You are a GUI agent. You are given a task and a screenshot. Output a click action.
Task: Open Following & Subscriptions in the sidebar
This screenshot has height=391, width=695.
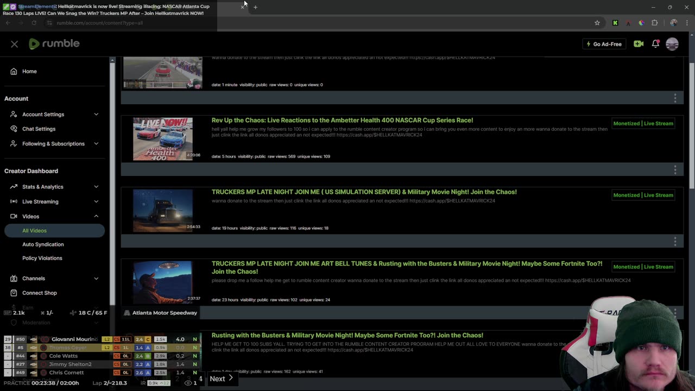(x=53, y=143)
